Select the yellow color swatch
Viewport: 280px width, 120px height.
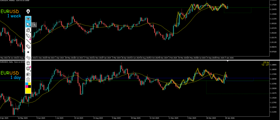[28, 91]
